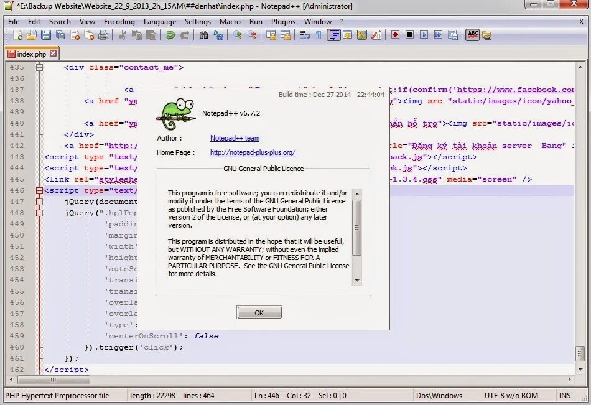Collapse the script fold at line 446

point(39,191)
